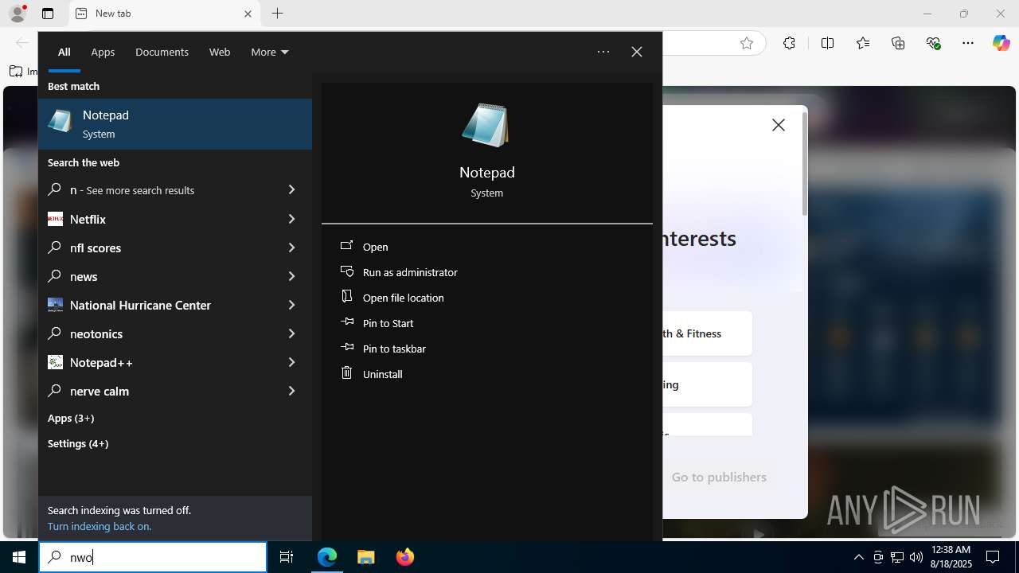The image size is (1019, 573).
Task: Open Edge tab actions menu icon
Action: 48,14
